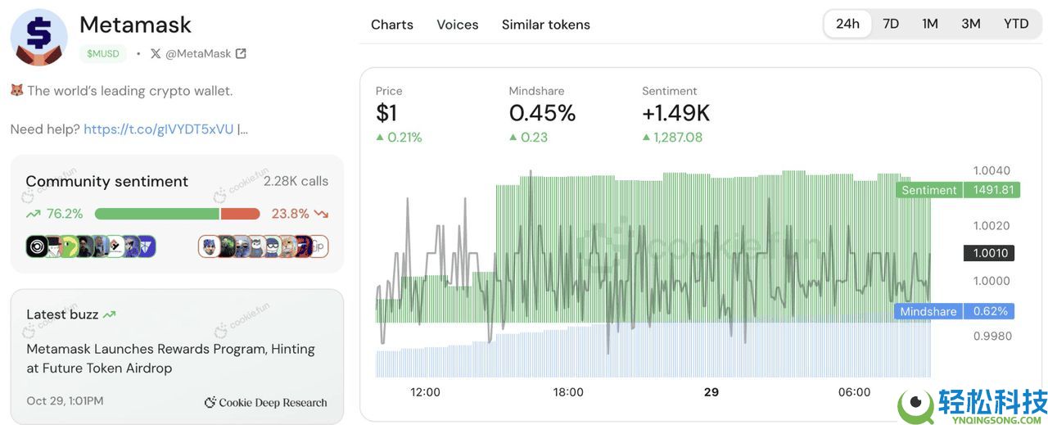Click the 1.0040 price axis tick
The image size is (1048, 425).
coord(992,170)
